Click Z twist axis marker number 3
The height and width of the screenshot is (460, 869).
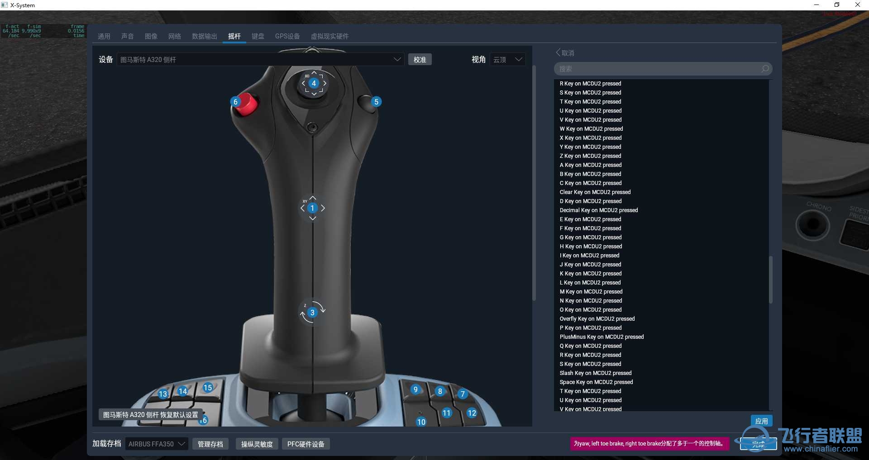coord(312,313)
